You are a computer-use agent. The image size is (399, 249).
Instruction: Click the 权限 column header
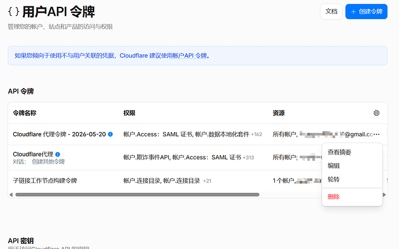point(130,113)
